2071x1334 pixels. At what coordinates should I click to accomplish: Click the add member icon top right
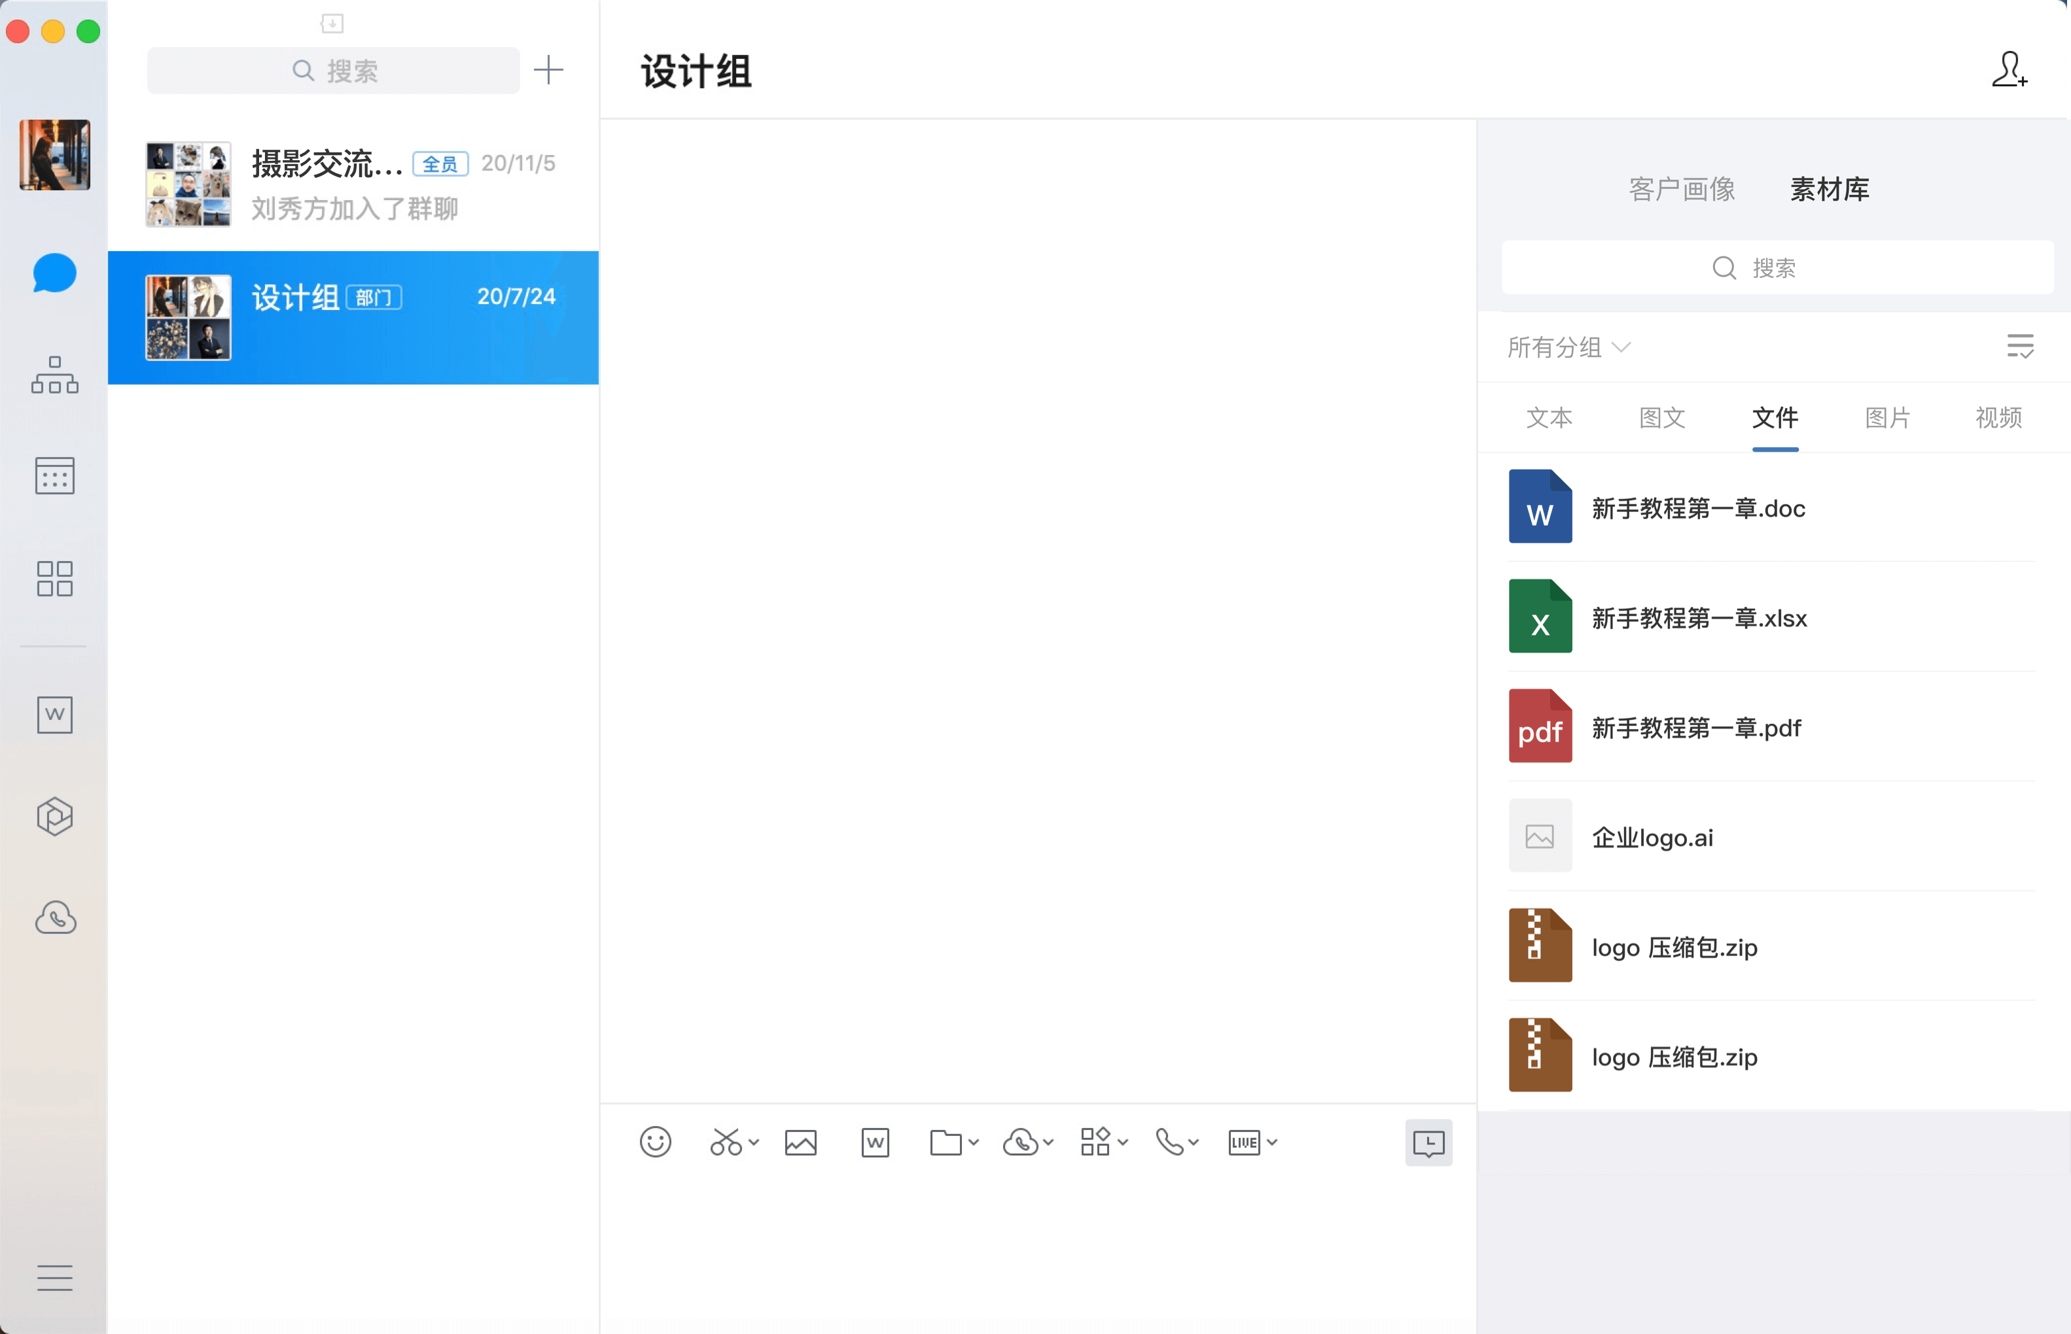click(x=2009, y=70)
